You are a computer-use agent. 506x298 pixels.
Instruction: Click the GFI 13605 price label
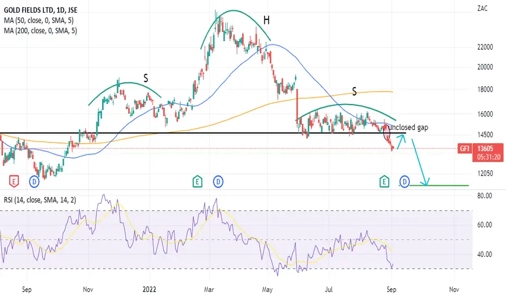pyautogui.click(x=480, y=148)
